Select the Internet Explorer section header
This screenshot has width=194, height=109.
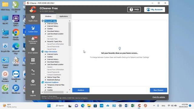click(x=52, y=82)
